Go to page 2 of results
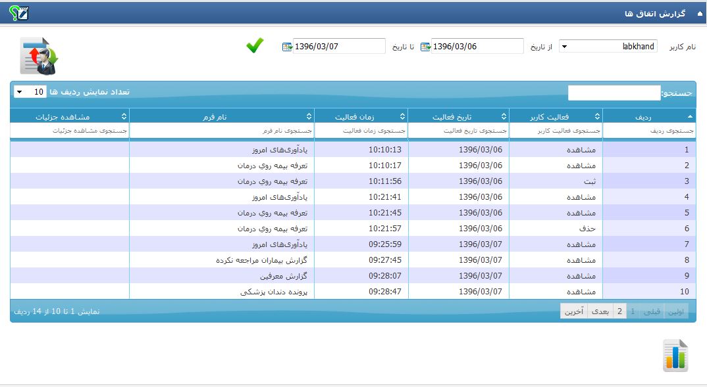Image resolution: width=707 pixels, height=387 pixels. (619, 311)
